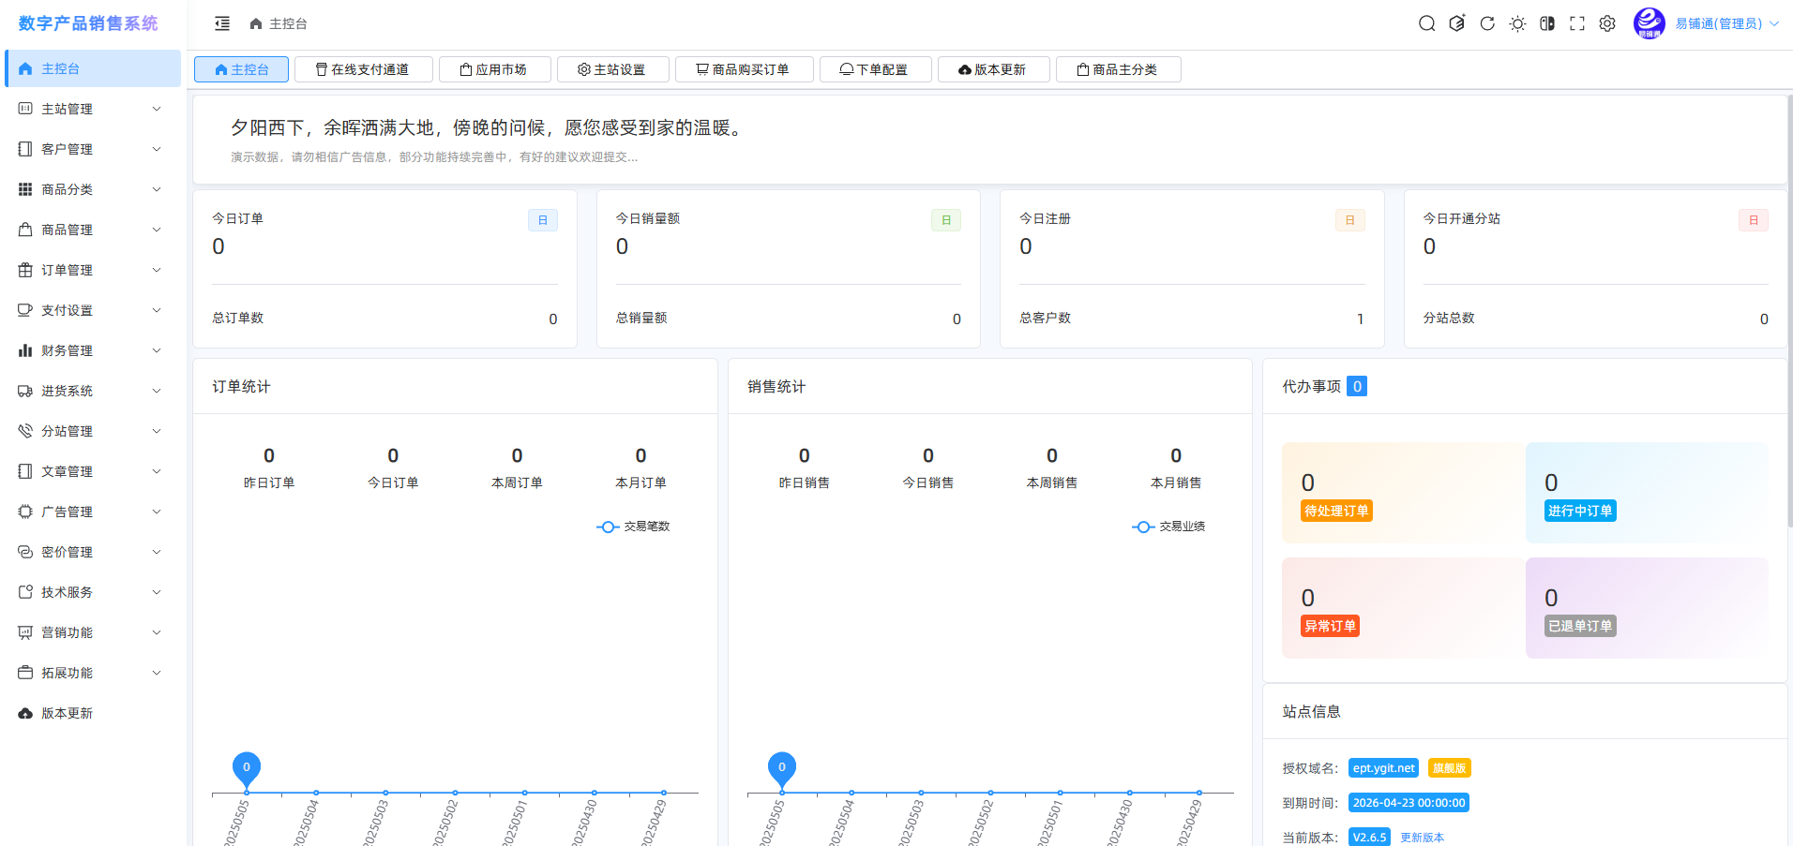Select 财务管理 in the sidebar

tap(66, 350)
